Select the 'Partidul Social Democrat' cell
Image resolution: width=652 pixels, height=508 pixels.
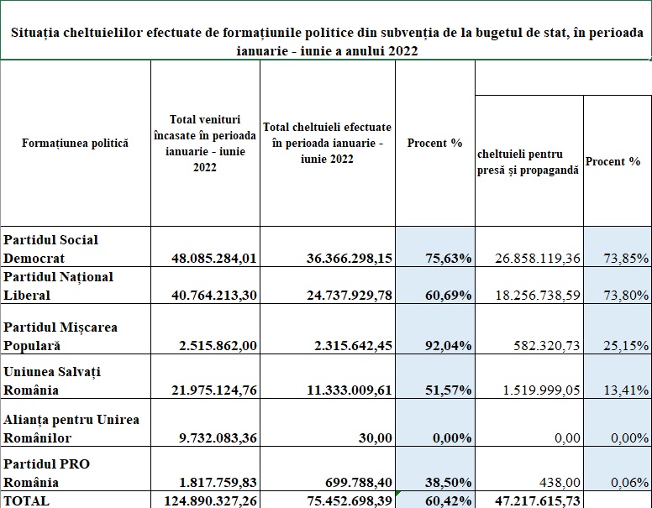click(x=76, y=247)
